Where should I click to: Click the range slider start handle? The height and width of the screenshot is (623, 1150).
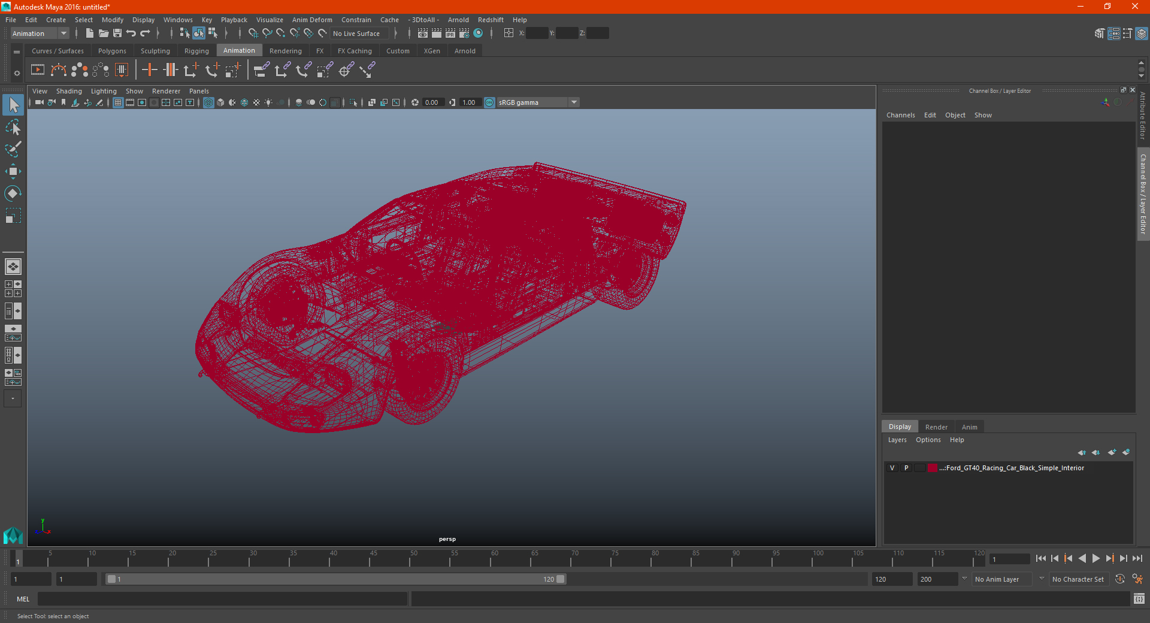(111, 579)
